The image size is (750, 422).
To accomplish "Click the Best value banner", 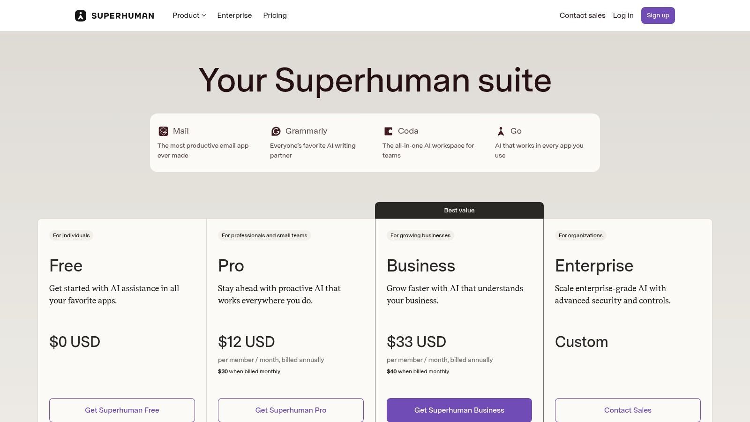I will (459, 210).
